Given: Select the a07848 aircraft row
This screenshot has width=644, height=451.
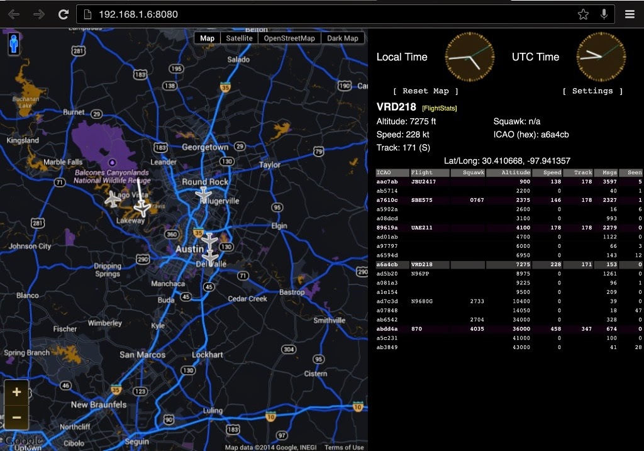Looking at the screenshot, I should [x=509, y=311].
